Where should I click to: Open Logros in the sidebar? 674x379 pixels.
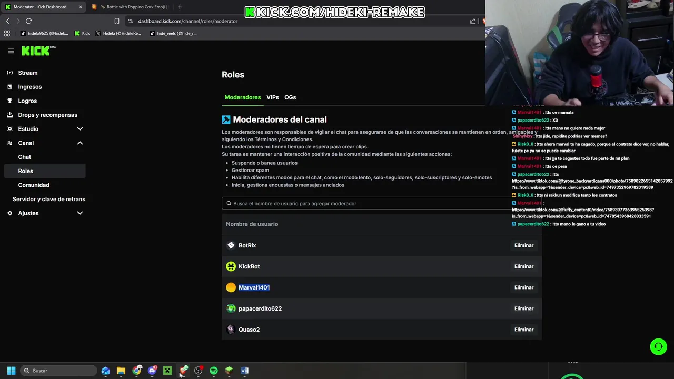click(27, 101)
